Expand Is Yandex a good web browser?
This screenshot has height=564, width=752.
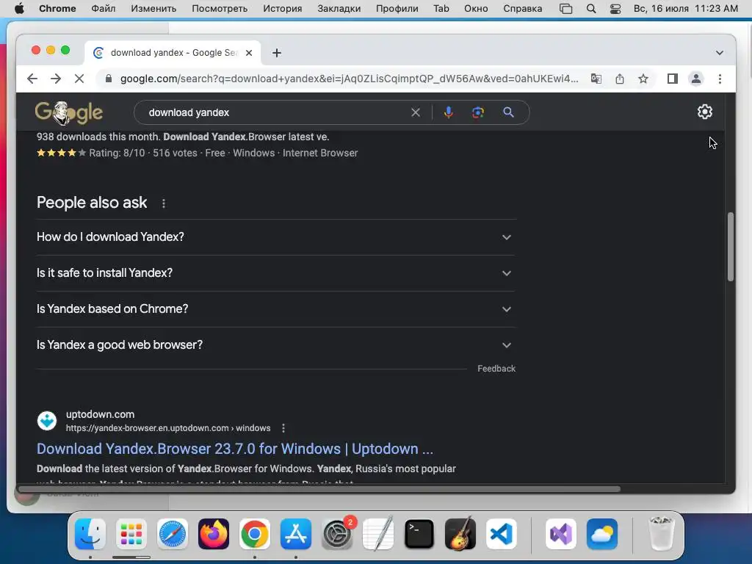(276, 345)
